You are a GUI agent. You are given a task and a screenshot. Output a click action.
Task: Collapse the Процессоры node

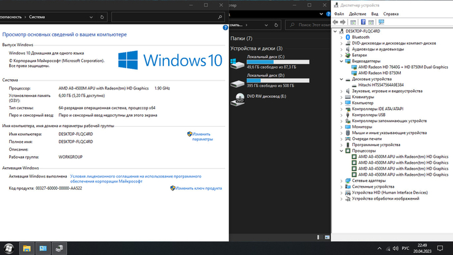coord(341,151)
